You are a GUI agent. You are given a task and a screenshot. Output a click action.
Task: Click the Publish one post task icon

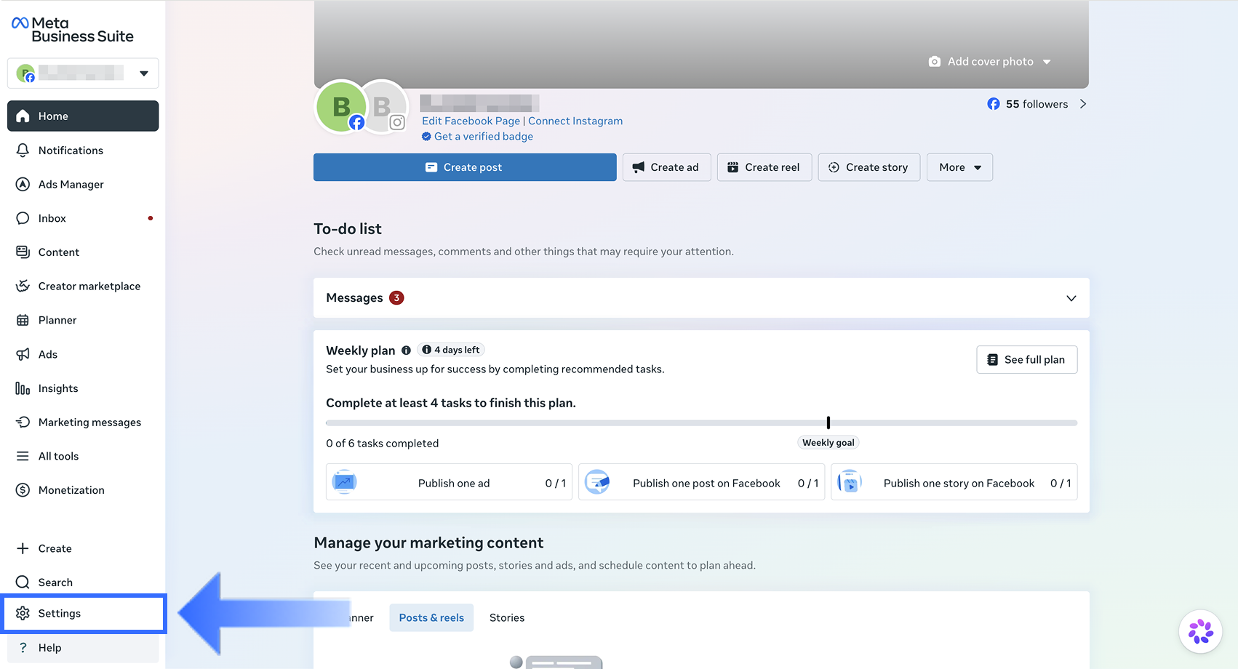coord(597,482)
